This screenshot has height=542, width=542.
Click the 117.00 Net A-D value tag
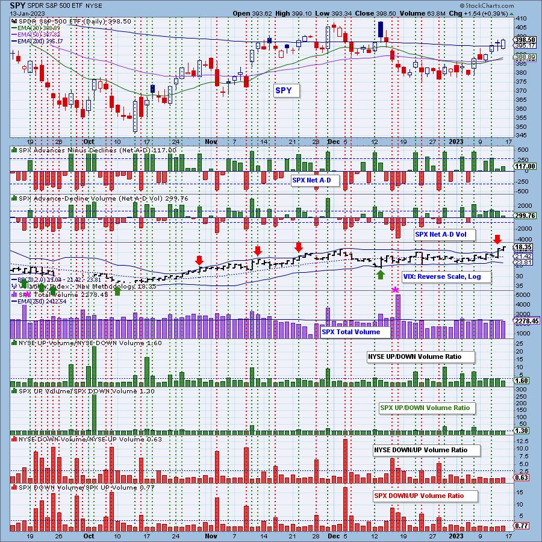click(x=525, y=167)
